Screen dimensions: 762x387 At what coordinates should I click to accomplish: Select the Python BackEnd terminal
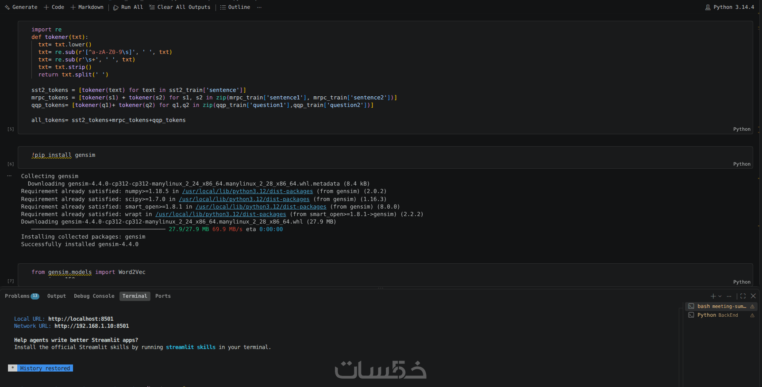pyautogui.click(x=721, y=315)
